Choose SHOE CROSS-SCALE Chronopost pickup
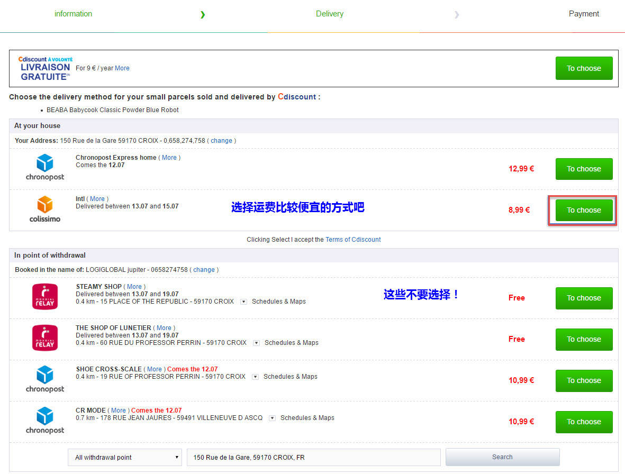 (584, 380)
